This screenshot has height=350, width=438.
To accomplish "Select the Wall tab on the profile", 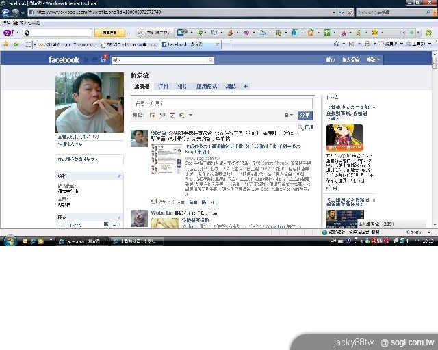I will coord(142,87).
